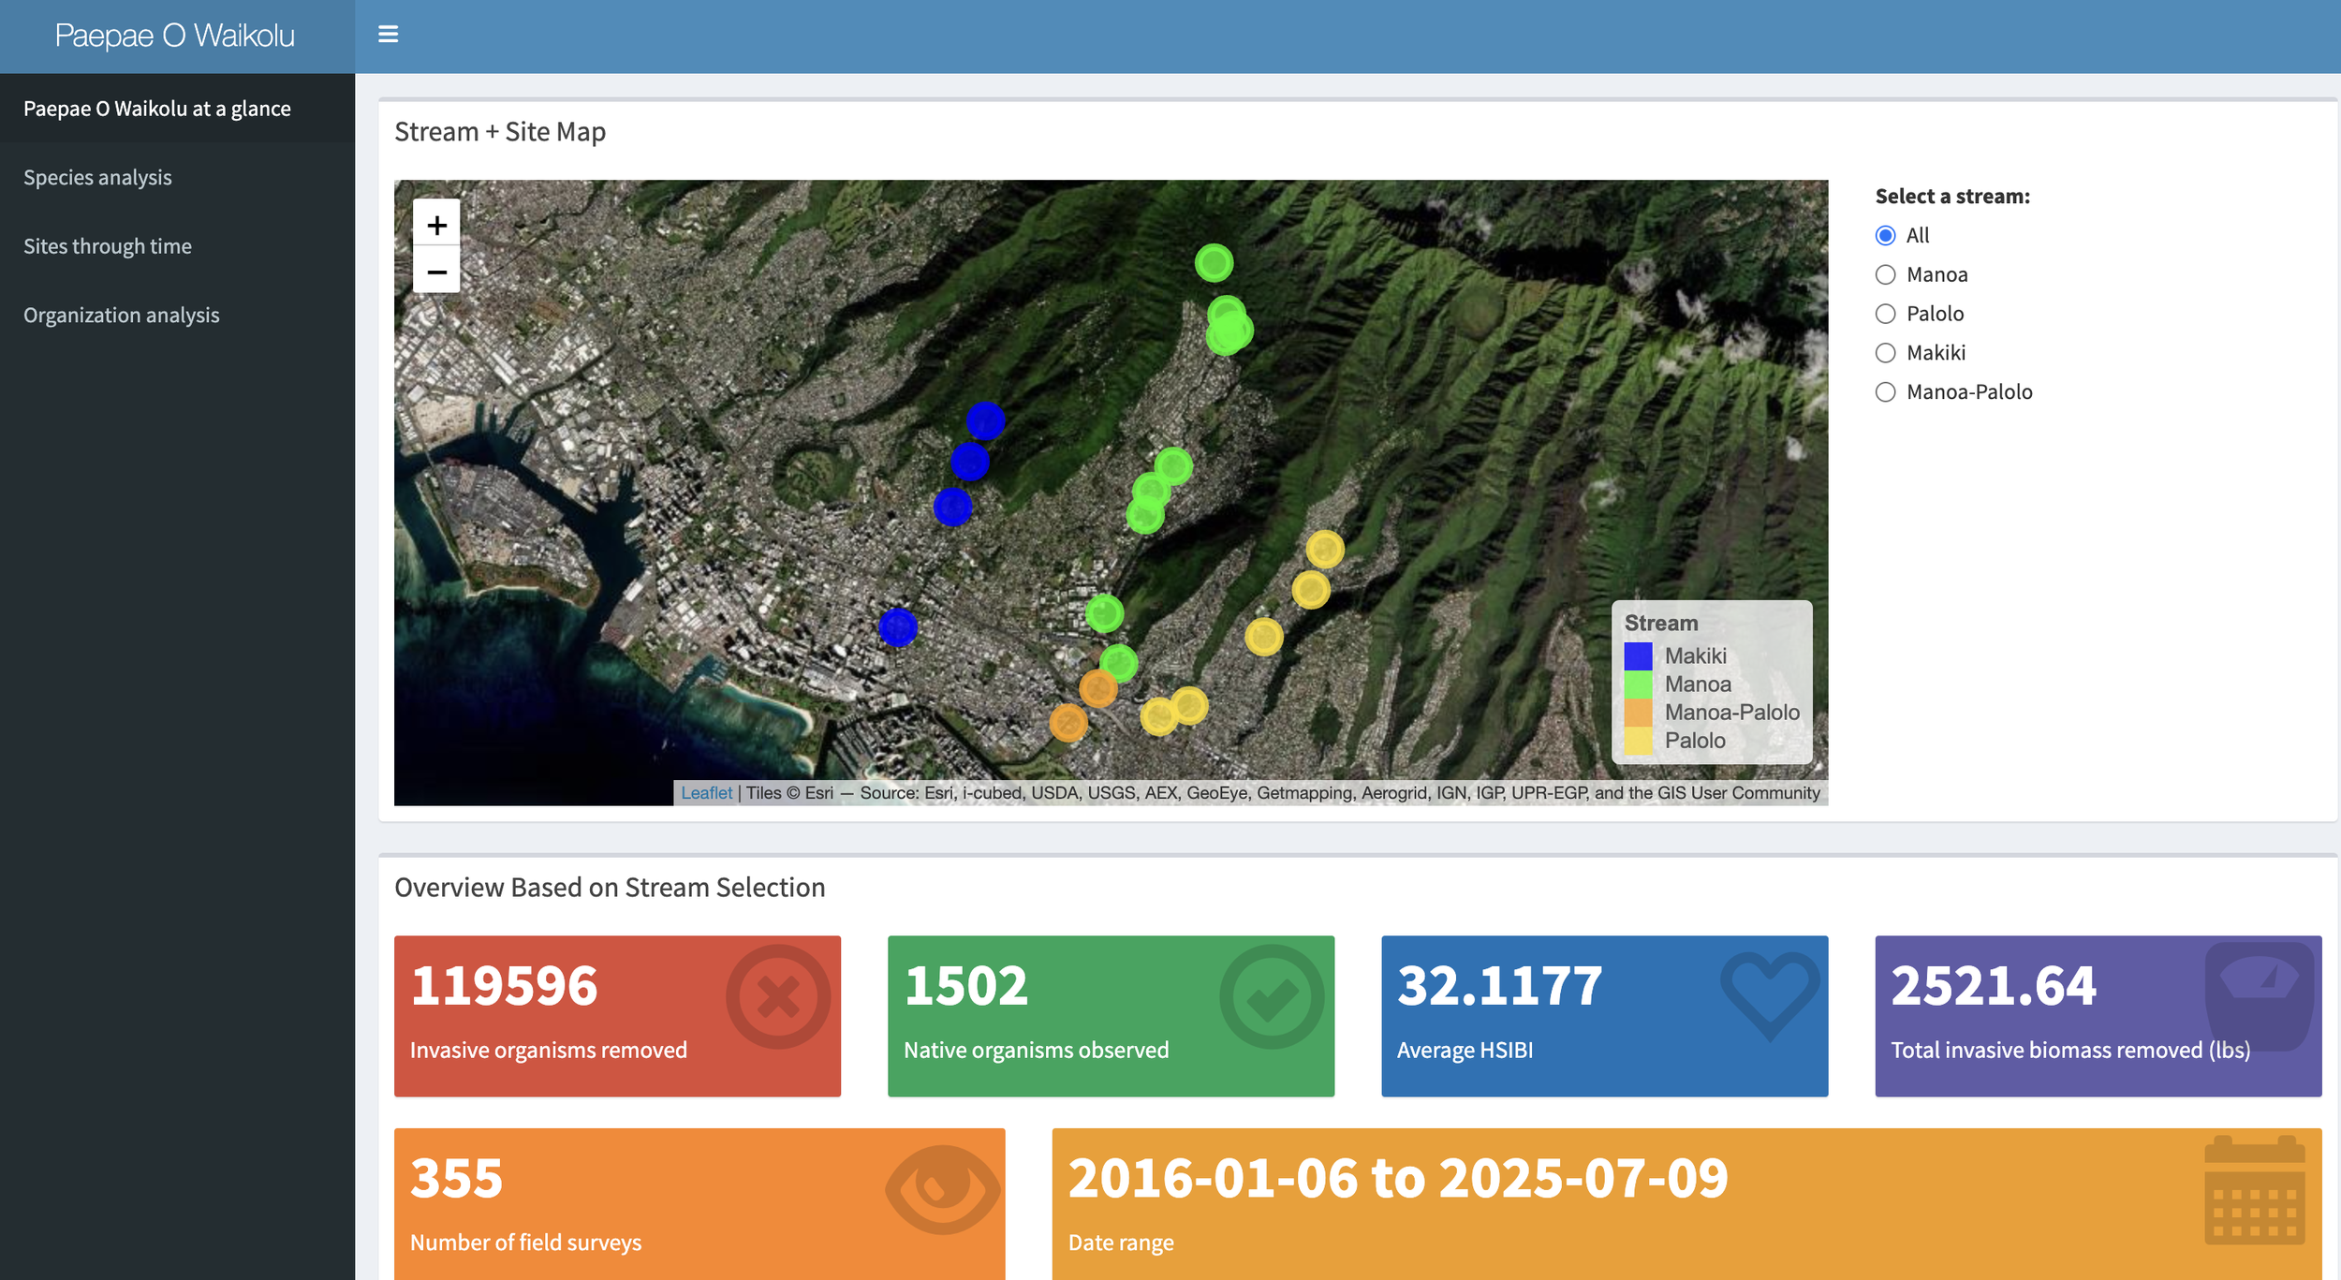2341x1280 pixels.
Task: Choose the Manoa-Palolo stream option
Action: pos(1886,392)
